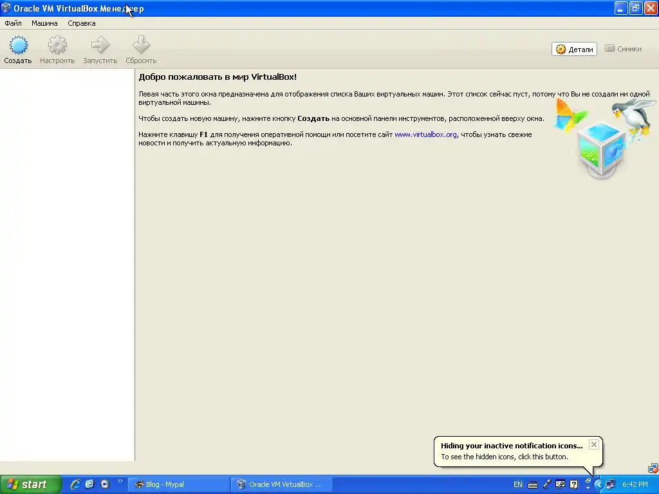The image size is (659, 494).
Task: Click the Добро пожаловать в мир VirtualBox heading
Action: [x=218, y=77]
